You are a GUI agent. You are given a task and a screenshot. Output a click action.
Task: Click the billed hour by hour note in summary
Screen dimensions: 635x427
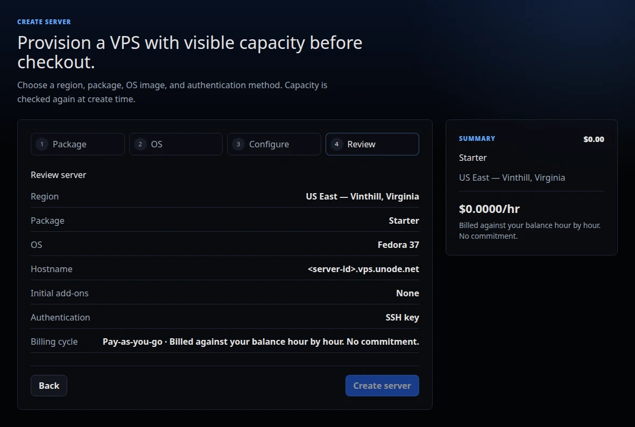pyautogui.click(x=530, y=231)
